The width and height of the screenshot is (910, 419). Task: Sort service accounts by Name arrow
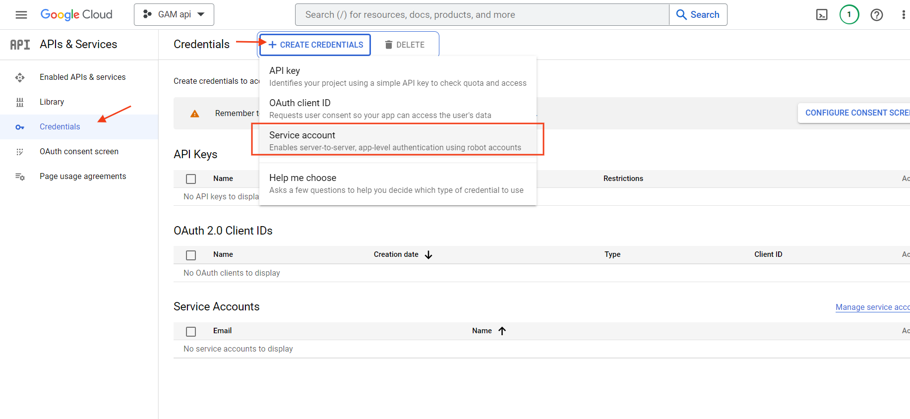tap(502, 331)
